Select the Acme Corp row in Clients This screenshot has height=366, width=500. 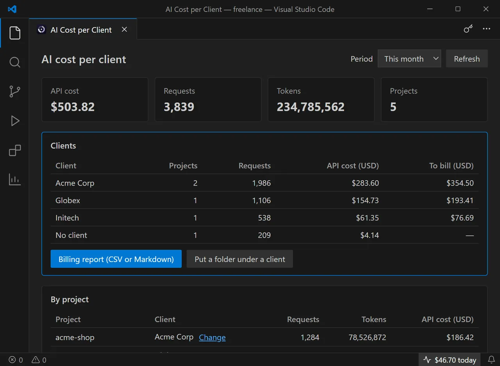tap(264, 183)
